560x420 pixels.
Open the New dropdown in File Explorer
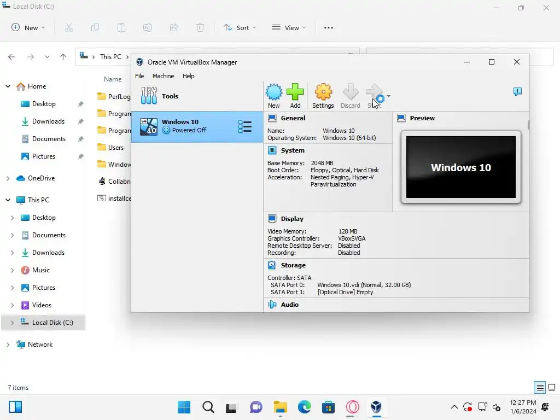pyautogui.click(x=28, y=27)
